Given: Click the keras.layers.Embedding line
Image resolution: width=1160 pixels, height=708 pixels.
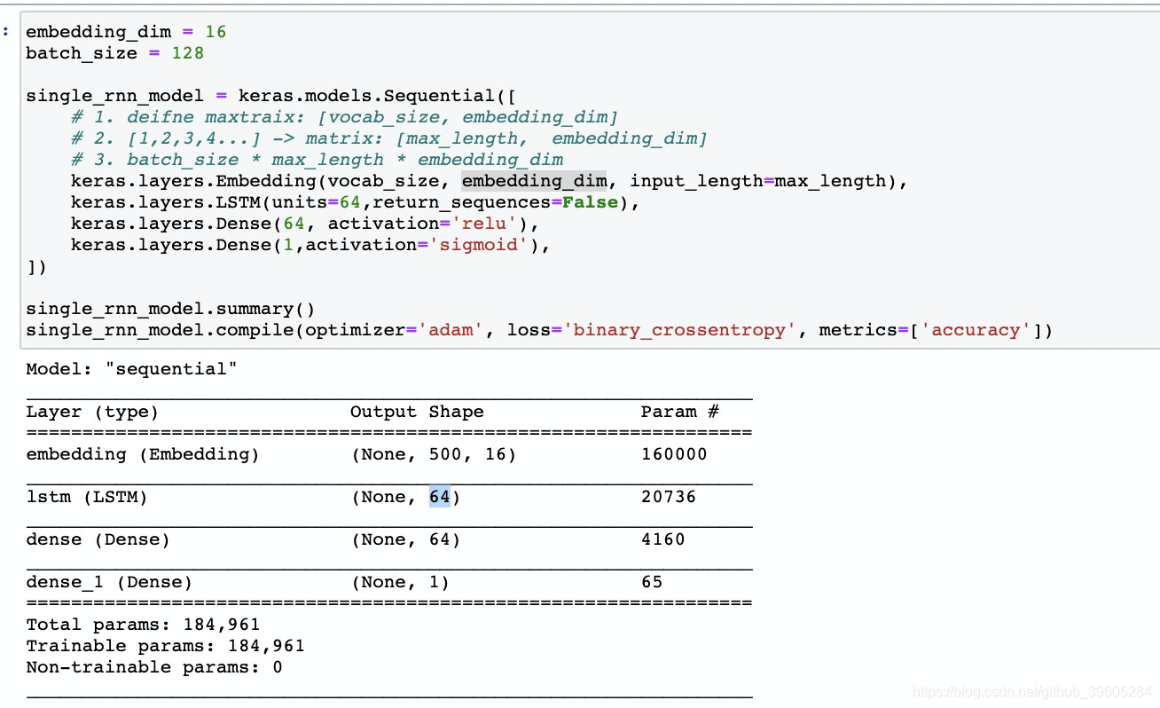Looking at the screenshot, I should pos(490,181).
